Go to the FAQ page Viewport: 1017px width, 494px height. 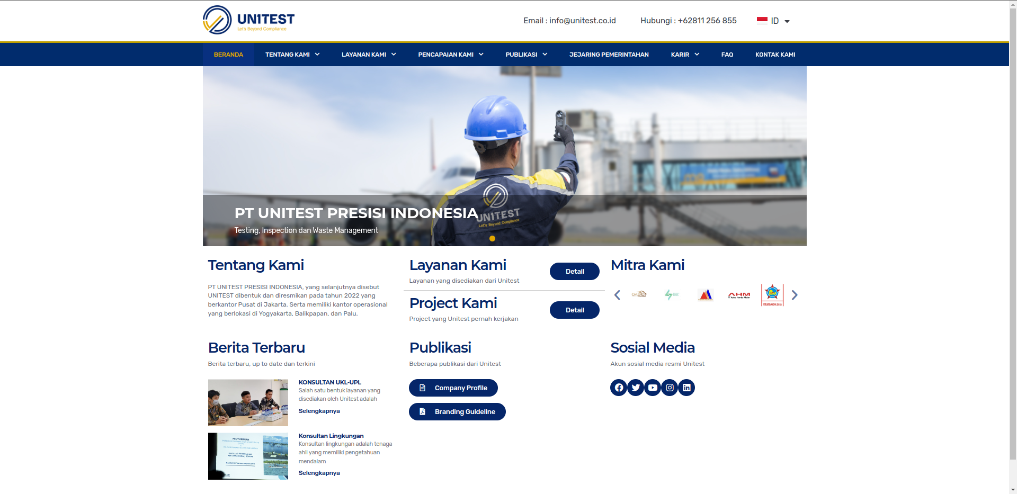(727, 55)
